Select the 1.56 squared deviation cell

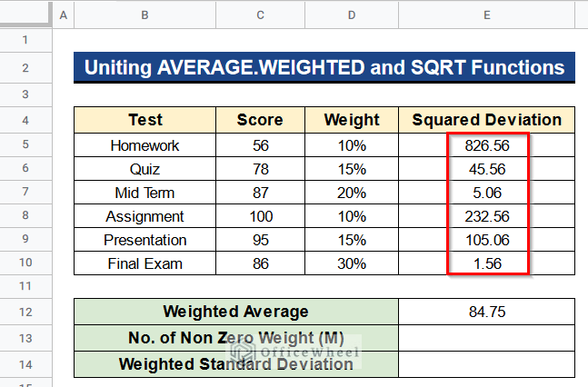(486, 263)
